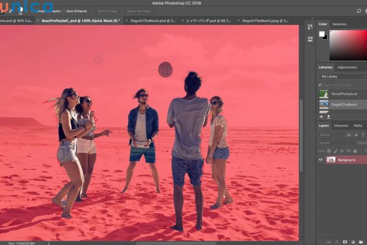367x245 pixels.
Task: Click the Select and Mask button
Action: [x=140, y=11]
